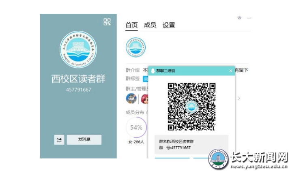This screenshot has width=290, height=171.
Task: Open the red-haired girl admin avatar
Action: click(x=145, y=99)
